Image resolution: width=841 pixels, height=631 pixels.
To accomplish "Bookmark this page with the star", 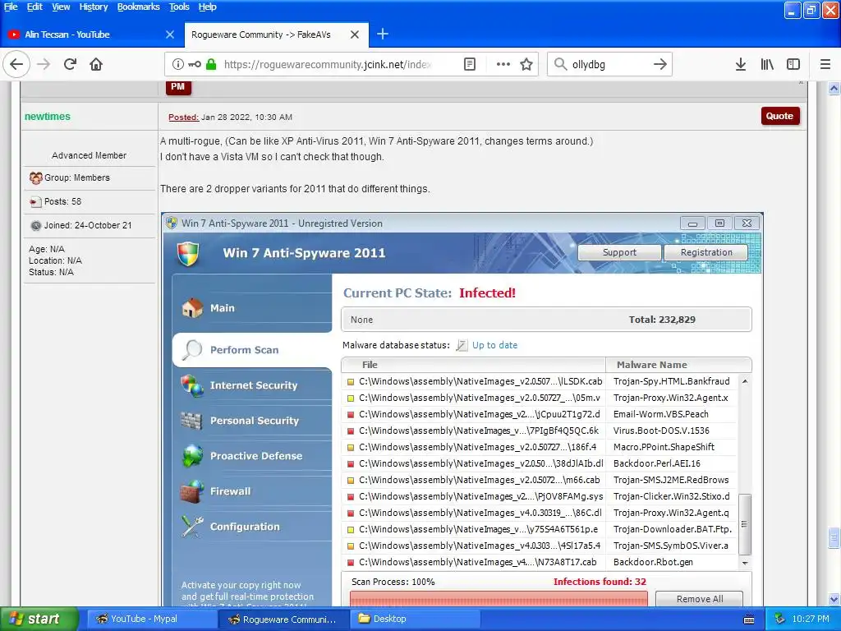I will [x=526, y=64].
